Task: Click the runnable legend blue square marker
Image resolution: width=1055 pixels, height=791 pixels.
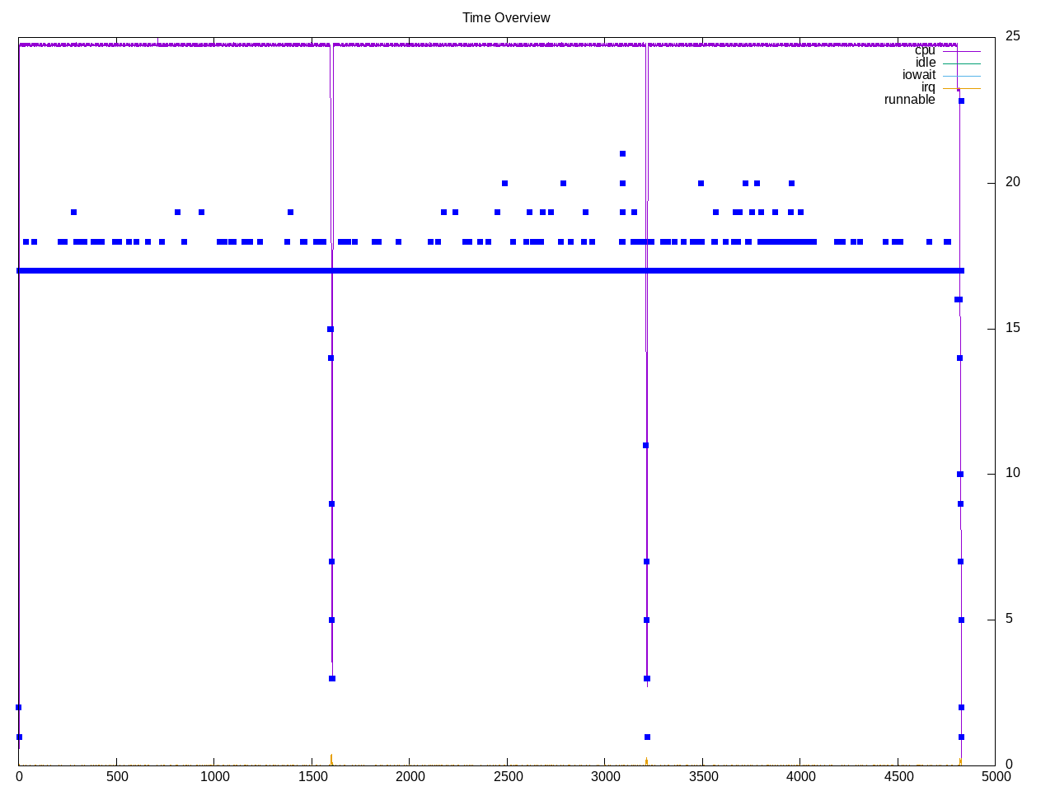Action: (961, 101)
